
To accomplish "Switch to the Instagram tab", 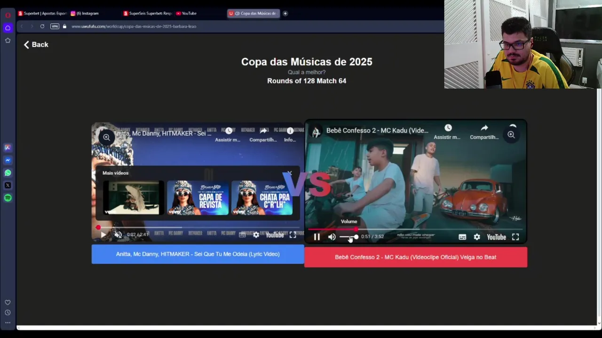I will pyautogui.click(x=94, y=14).
